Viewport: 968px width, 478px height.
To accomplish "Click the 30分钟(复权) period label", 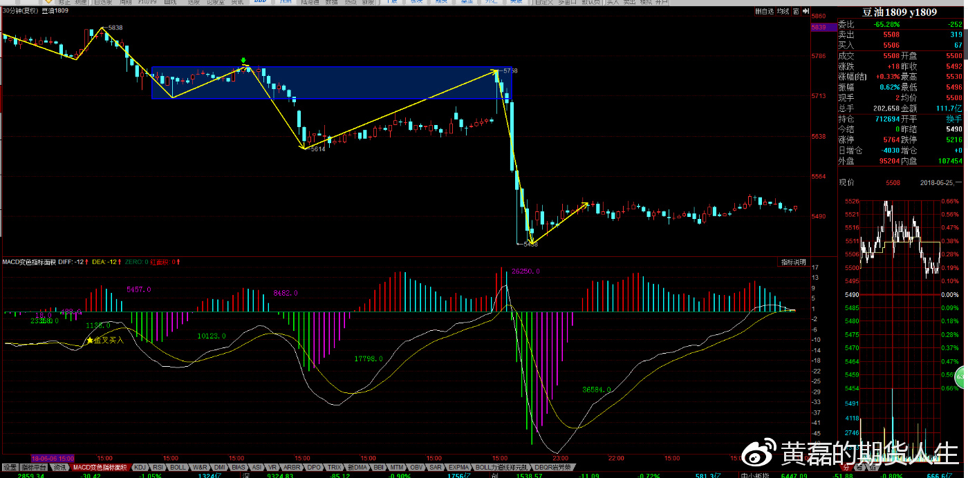I will click(x=20, y=11).
